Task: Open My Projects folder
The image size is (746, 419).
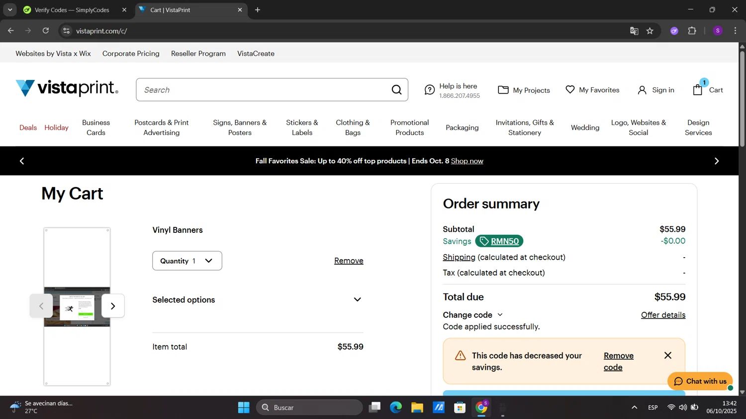Action: pos(524,90)
